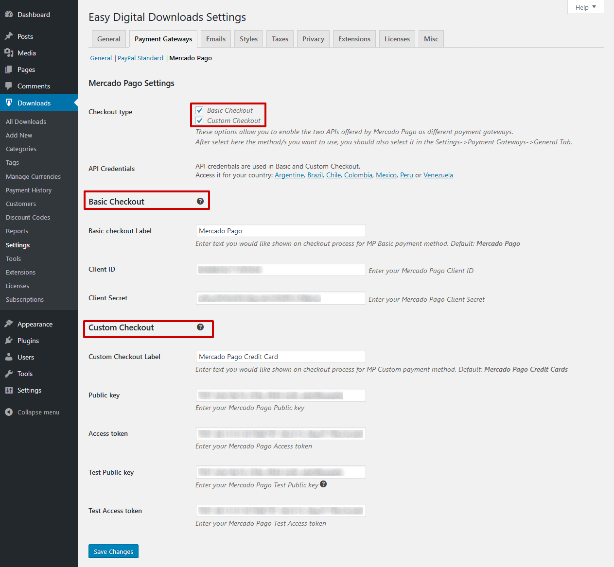Click help icon after Test Public key hint
The height and width of the screenshot is (567, 614).
coord(323,484)
